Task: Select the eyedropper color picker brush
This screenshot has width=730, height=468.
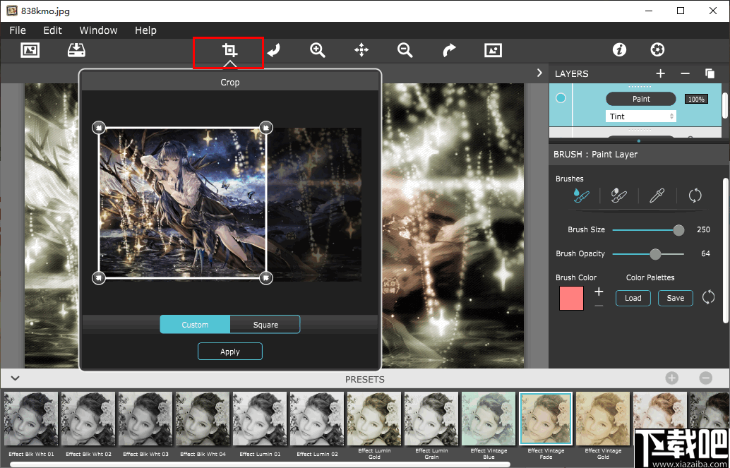Action: [x=657, y=196]
